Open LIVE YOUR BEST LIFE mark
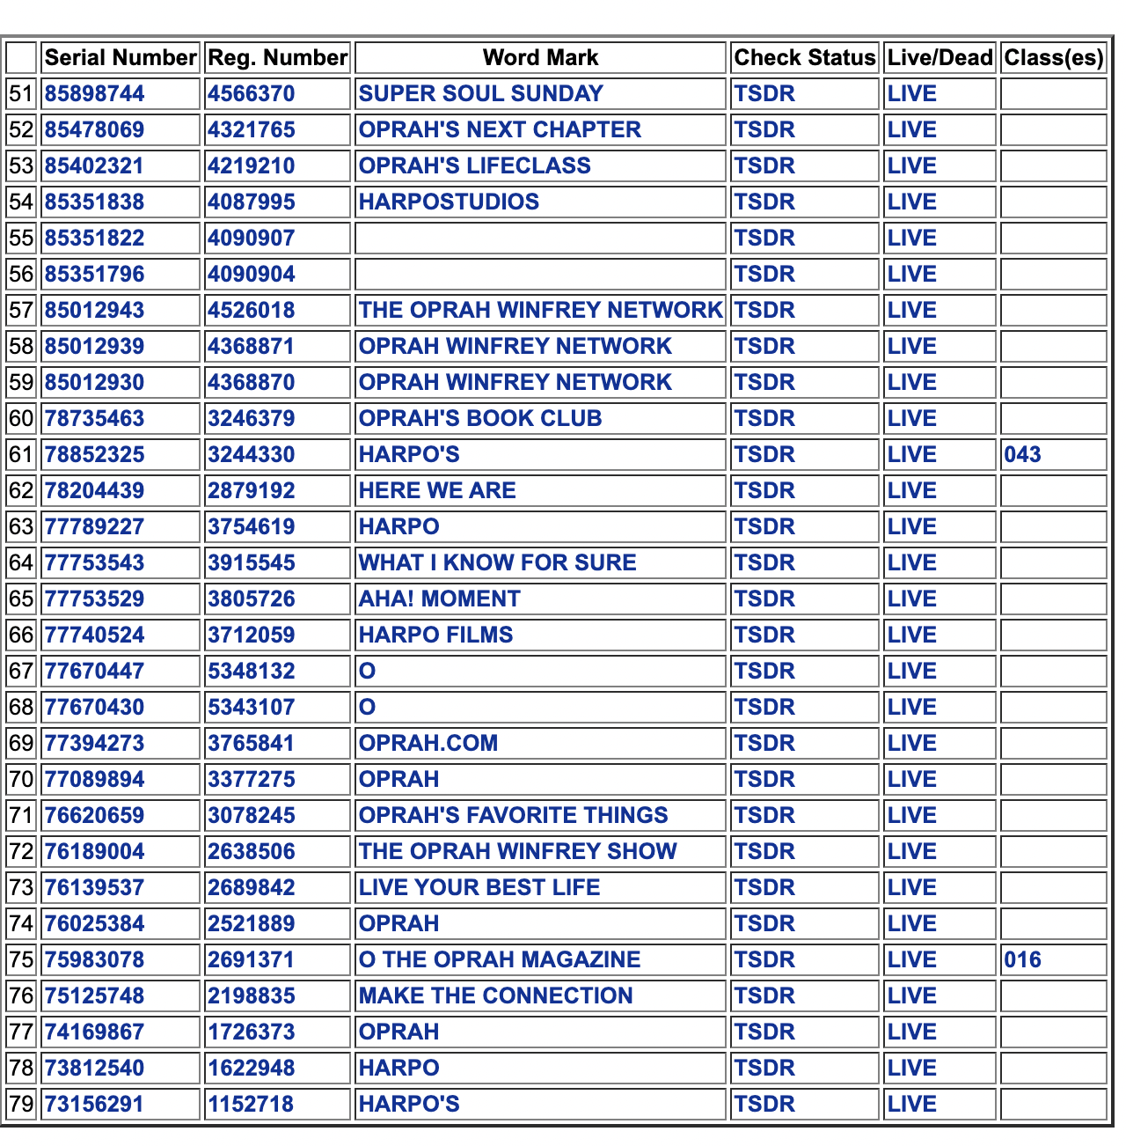The image size is (1126, 1146). point(479,888)
